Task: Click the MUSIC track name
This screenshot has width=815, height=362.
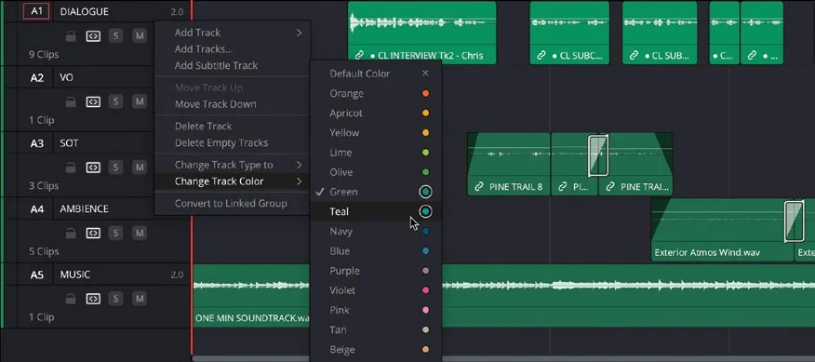Action: tap(74, 275)
